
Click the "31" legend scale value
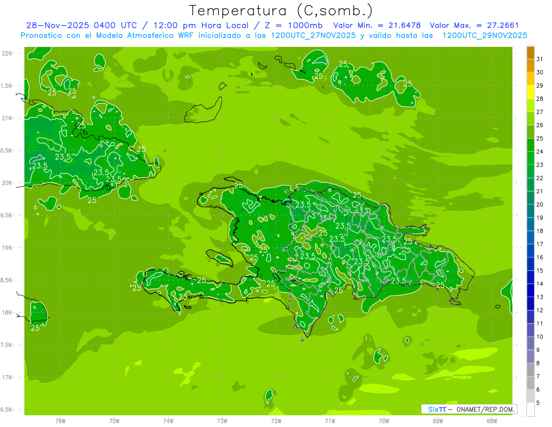(x=540, y=59)
